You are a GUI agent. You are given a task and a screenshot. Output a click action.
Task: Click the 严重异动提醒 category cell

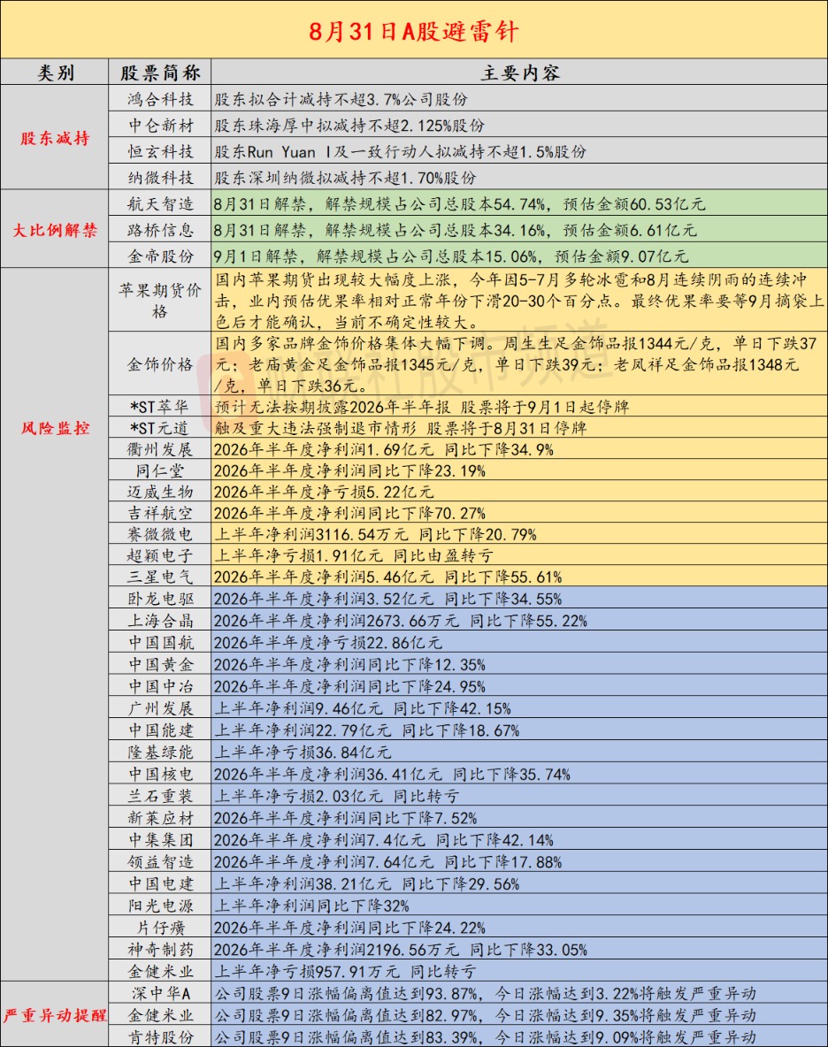pyautogui.click(x=55, y=1015)
